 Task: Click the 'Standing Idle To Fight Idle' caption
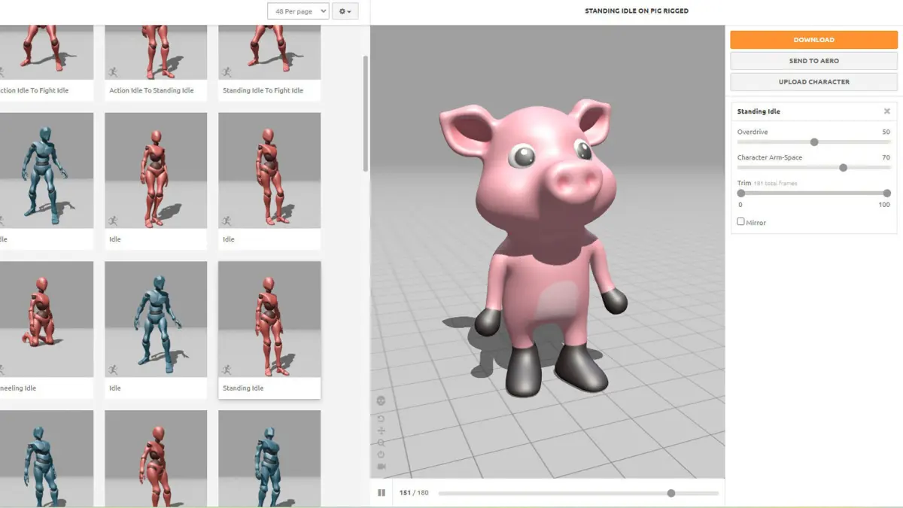263,90
